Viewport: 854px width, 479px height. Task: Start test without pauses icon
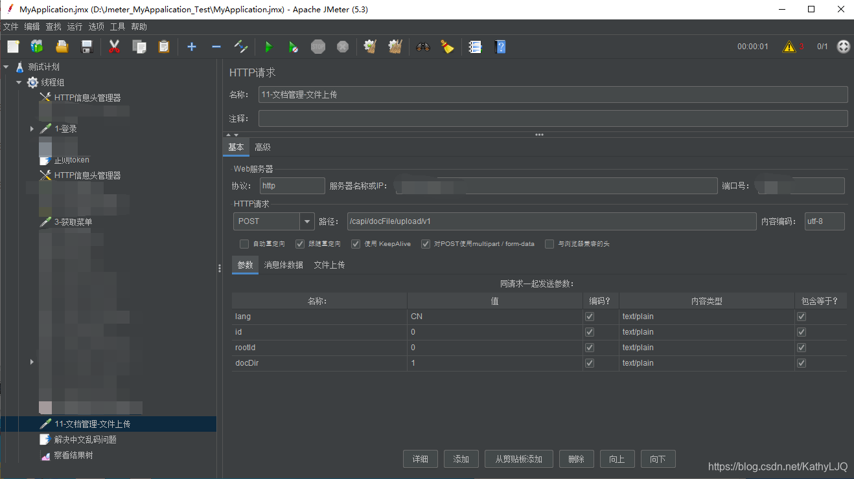(293, 47)
